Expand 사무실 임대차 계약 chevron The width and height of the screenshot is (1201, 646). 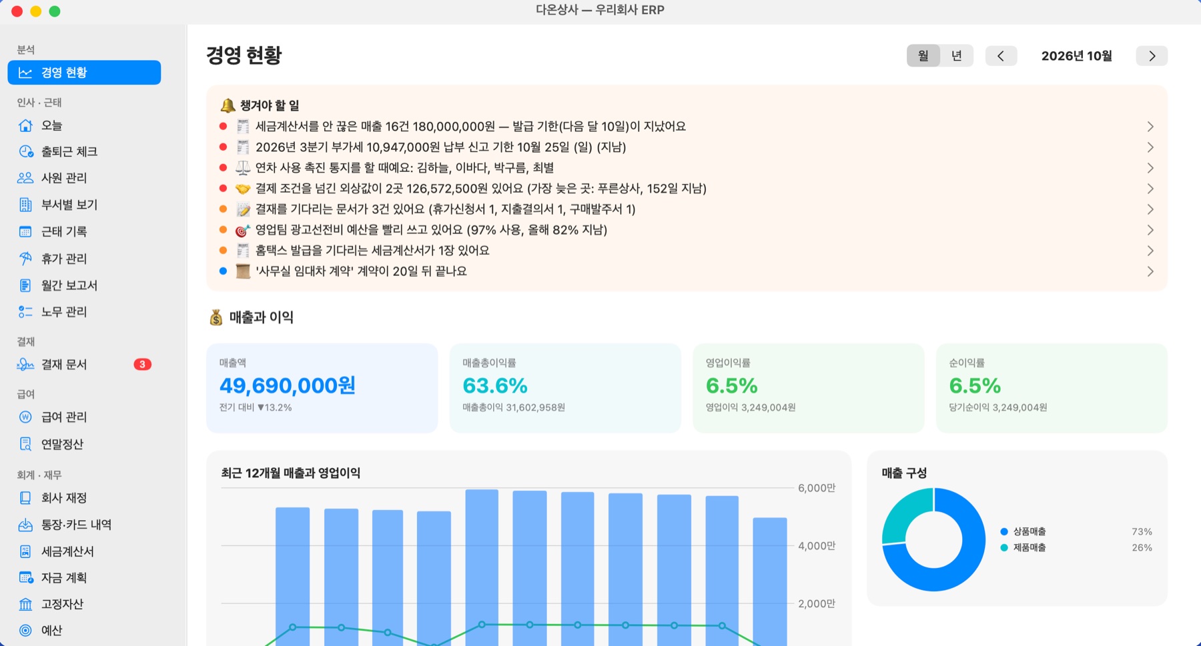pos(1150,271)
